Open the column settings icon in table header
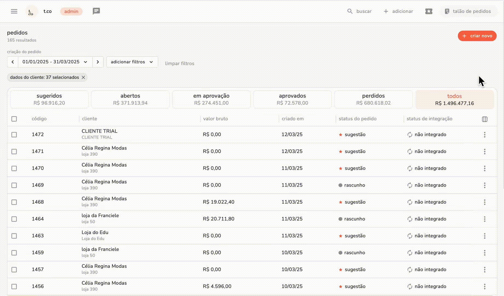504x296 pixels. pos(485,119)
